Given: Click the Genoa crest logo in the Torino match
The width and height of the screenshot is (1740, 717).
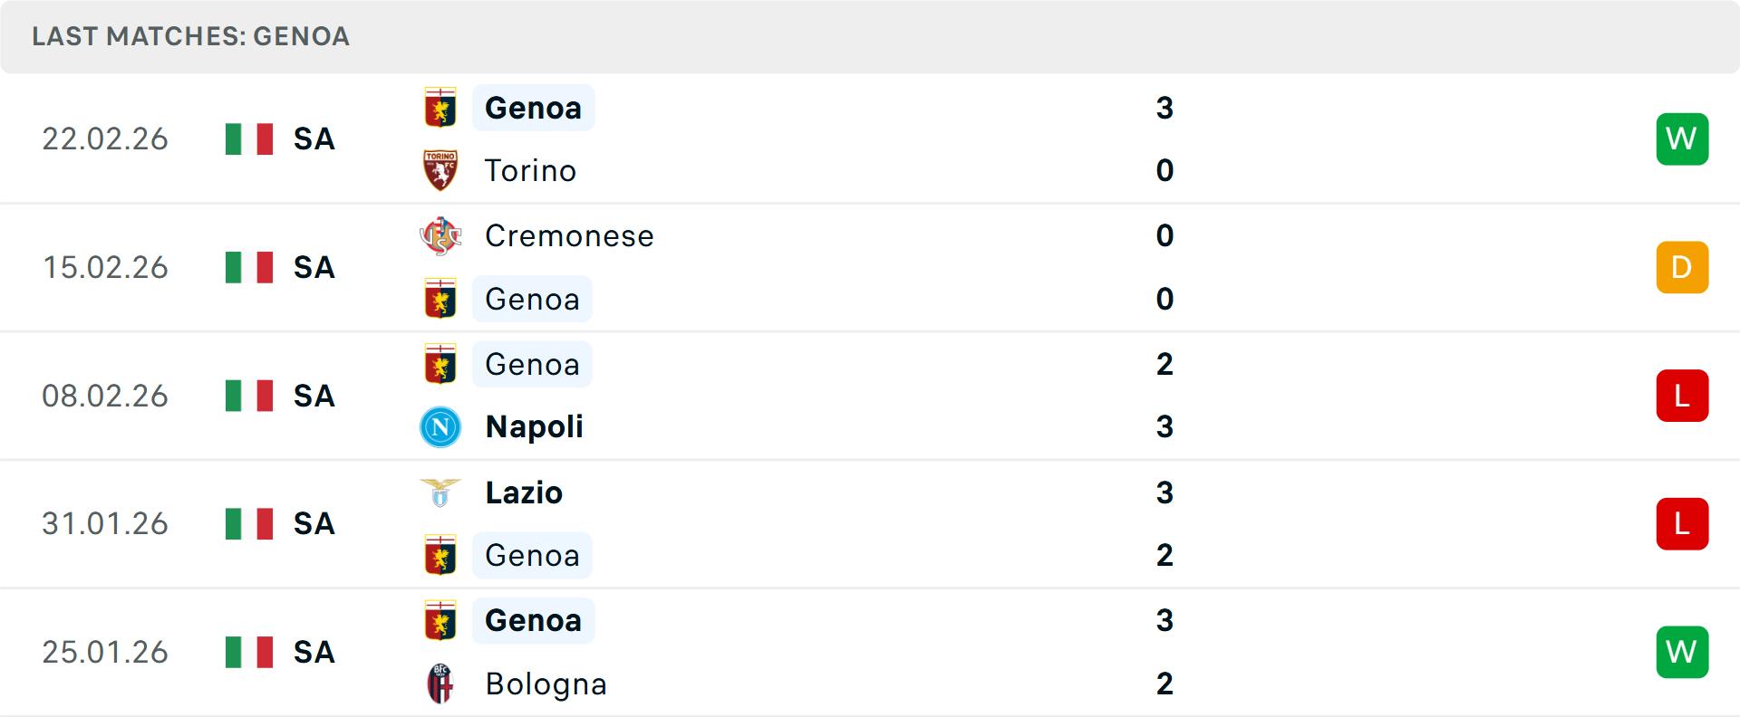Looking at the screenshot, I should click(440, 107).
